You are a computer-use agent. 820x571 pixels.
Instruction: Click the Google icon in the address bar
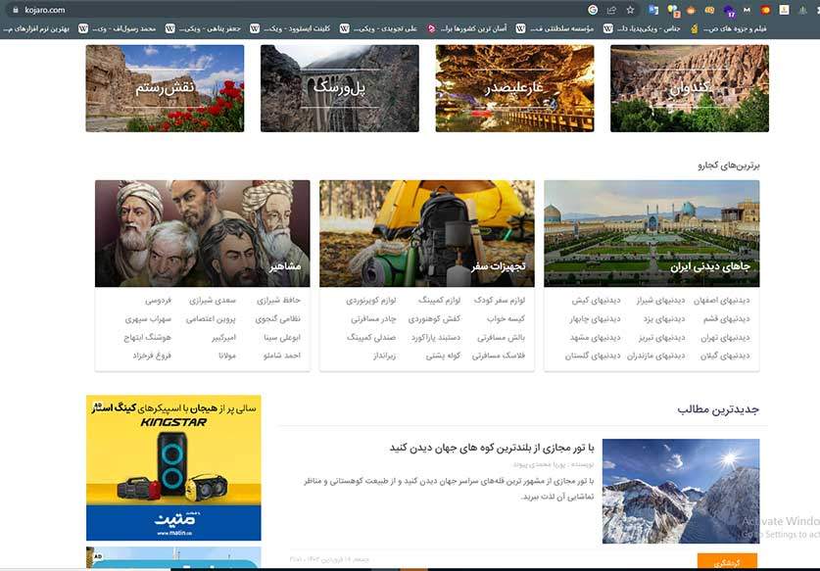pos(593,10)
